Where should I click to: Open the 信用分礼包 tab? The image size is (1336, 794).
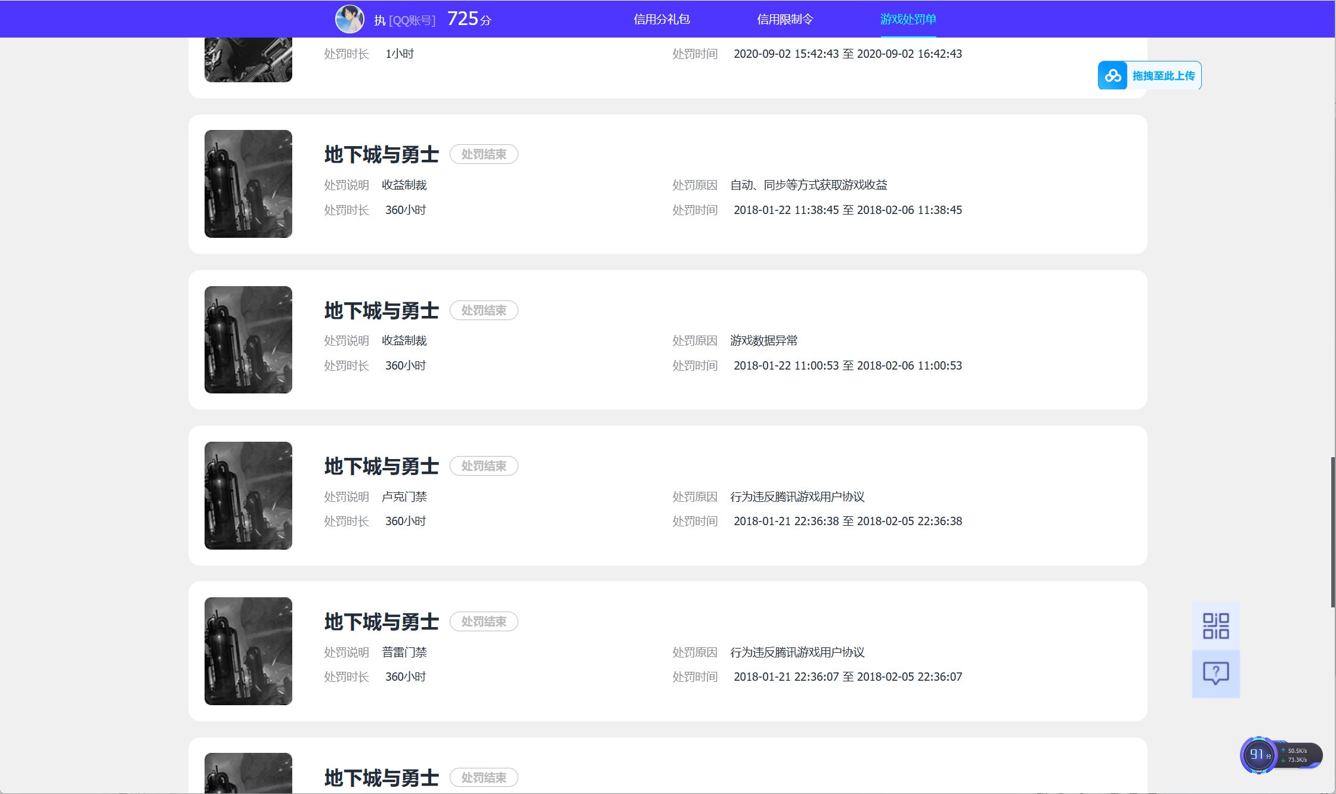pos(661,19)
